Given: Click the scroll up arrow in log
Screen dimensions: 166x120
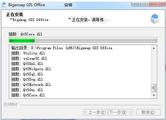Looking at the screenshot, I should [154, 48].
